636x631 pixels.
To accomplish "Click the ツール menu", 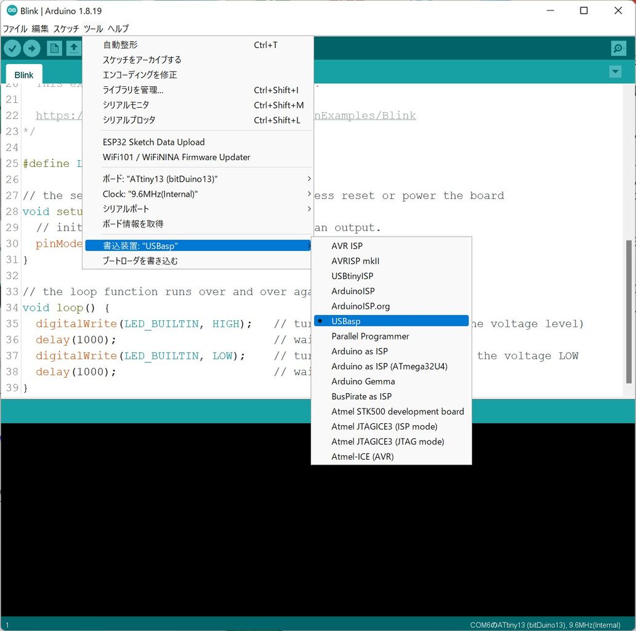I will pyautogui.click(x=94, y=29).
